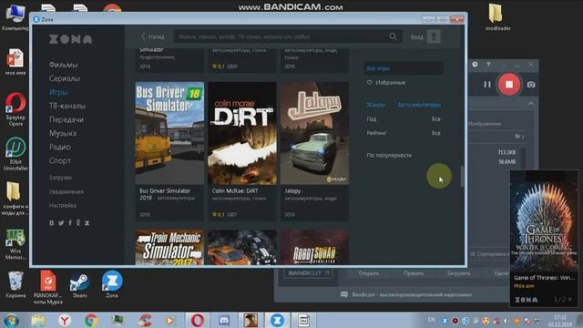583x328 pixels.
Task: Click Открыть button in Bandicam
Action: (368, 273)
